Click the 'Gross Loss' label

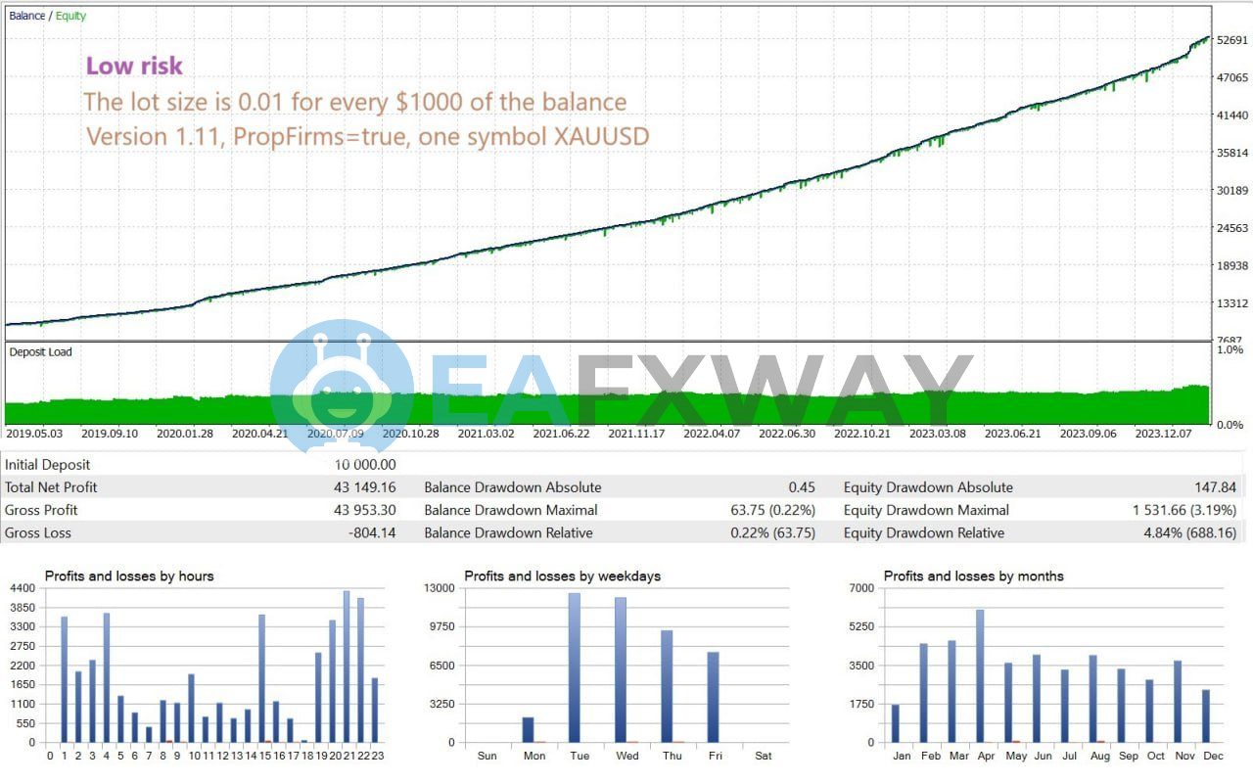38,533
